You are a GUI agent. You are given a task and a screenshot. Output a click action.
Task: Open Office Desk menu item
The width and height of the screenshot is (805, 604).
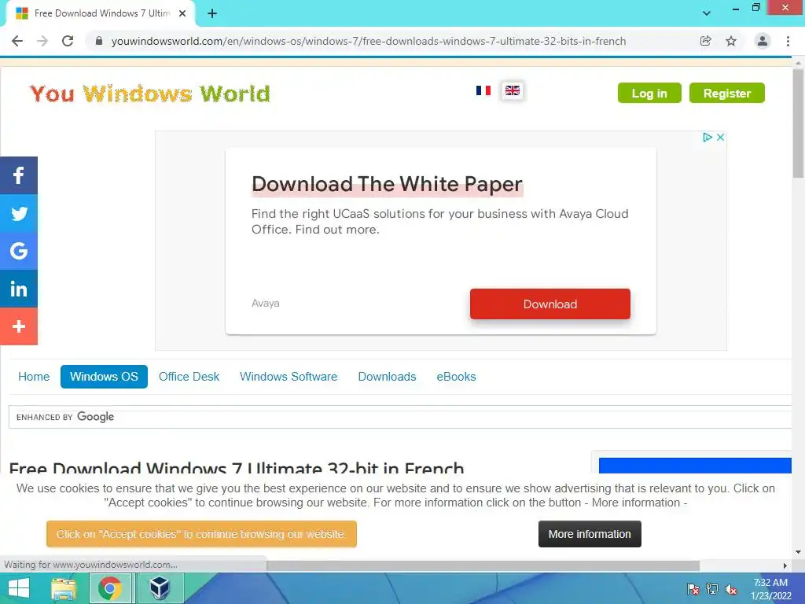189,377
